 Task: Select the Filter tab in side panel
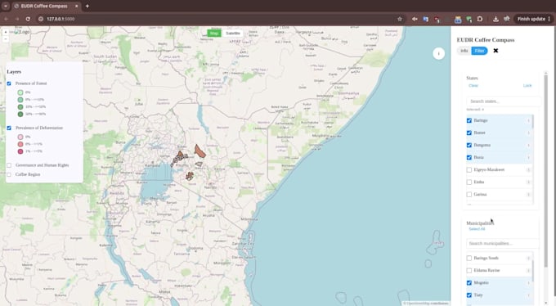[479, 51]
